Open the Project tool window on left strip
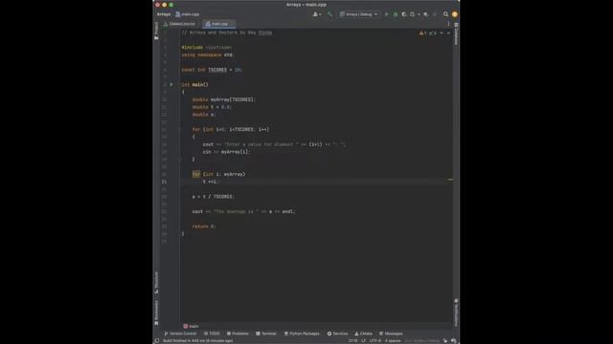Viewport: 613px width, 344px height. [156, 31]
